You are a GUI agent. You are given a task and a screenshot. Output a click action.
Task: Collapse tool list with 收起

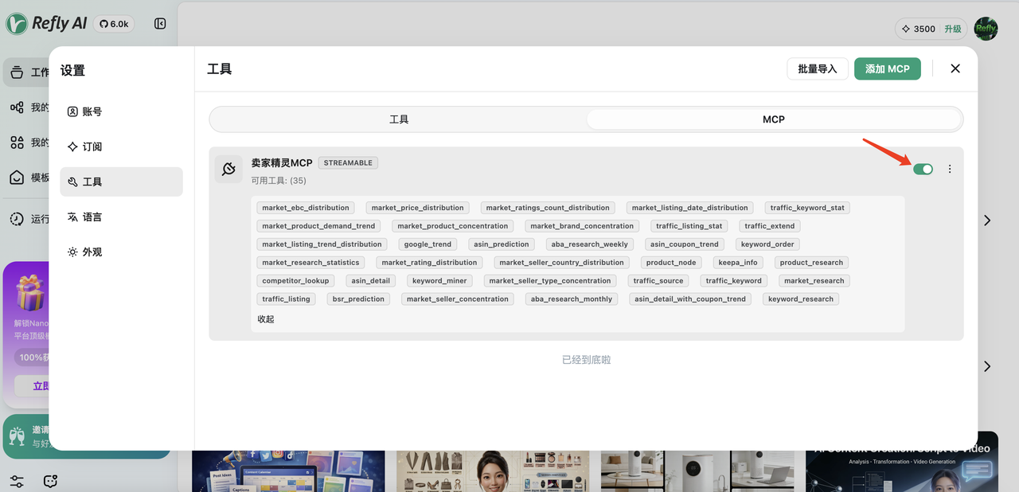click(266, 319)
